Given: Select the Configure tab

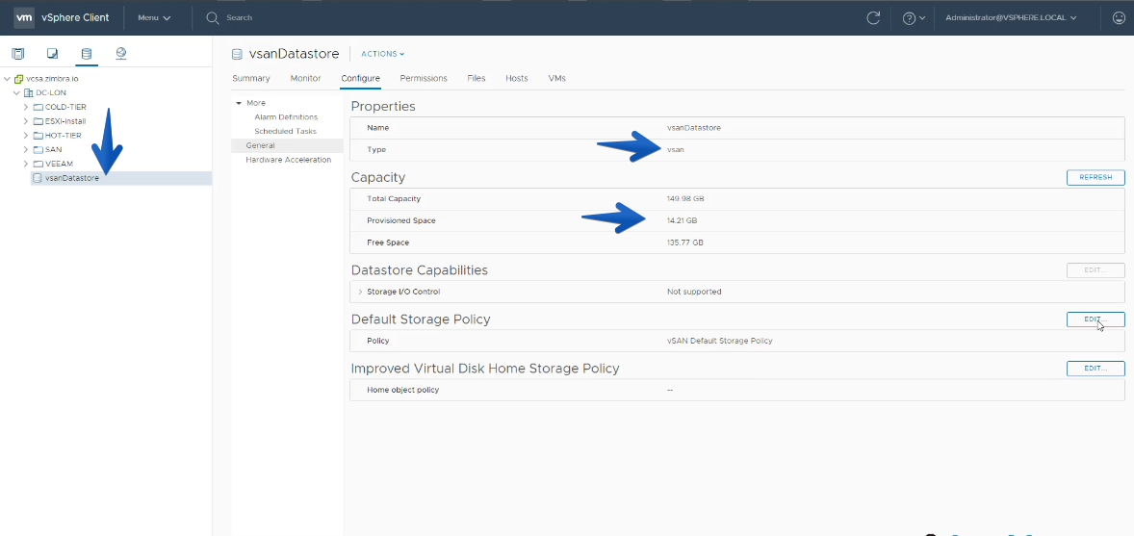Looking at the screenshot, I should tap(360, 78).
